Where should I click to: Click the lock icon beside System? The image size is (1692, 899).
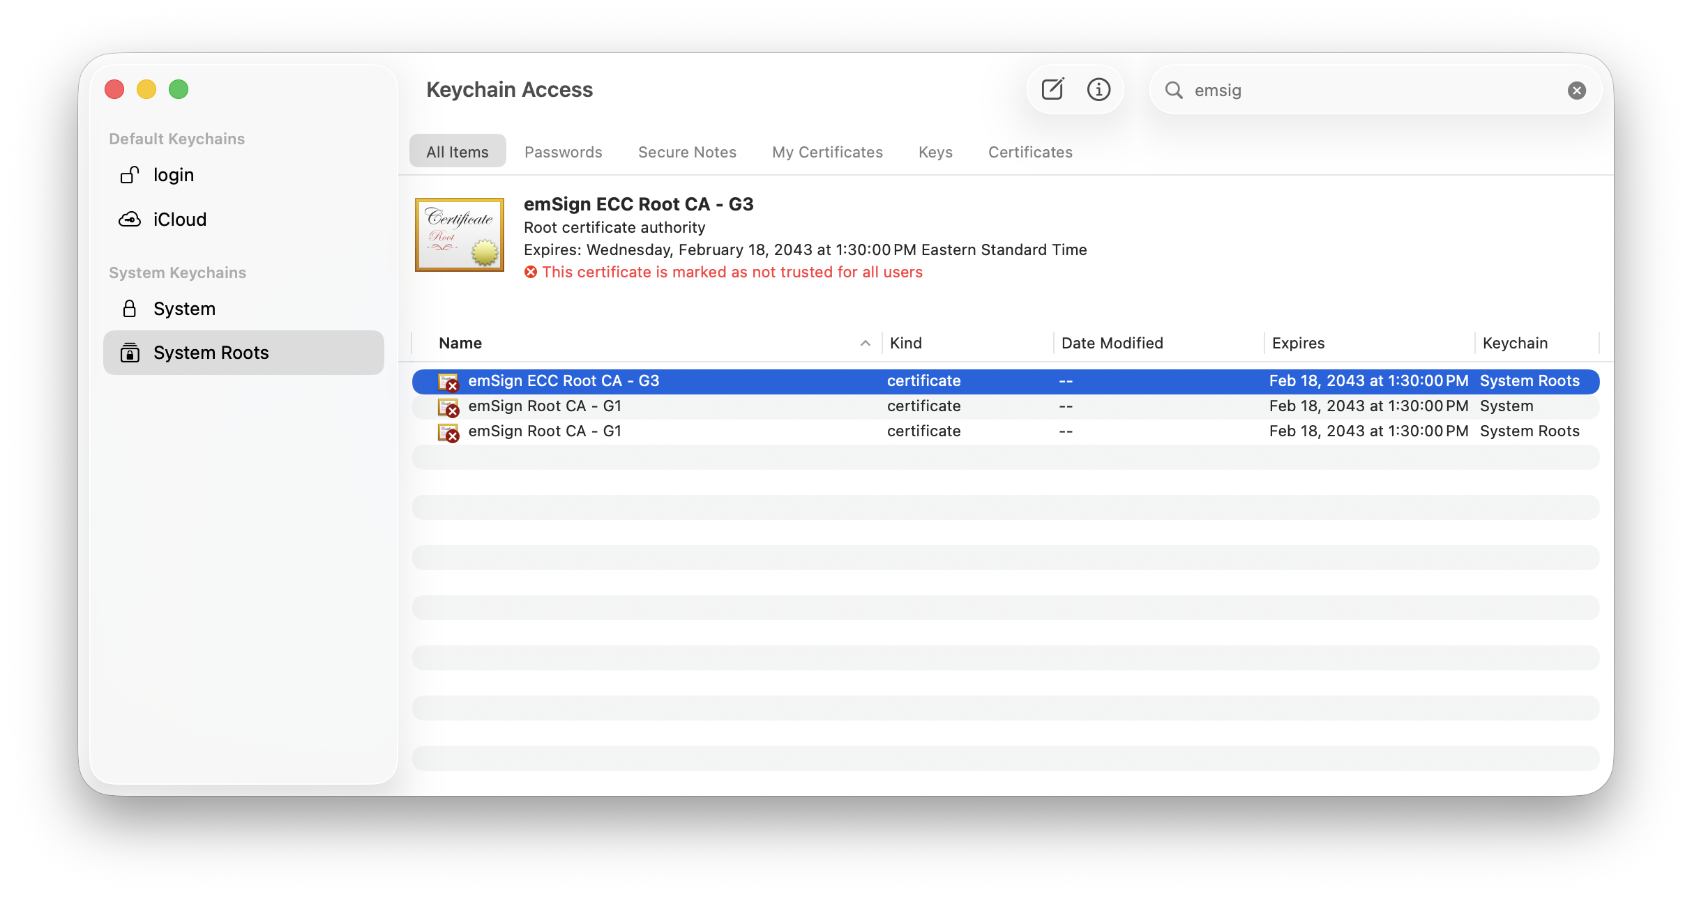(130, 309)
